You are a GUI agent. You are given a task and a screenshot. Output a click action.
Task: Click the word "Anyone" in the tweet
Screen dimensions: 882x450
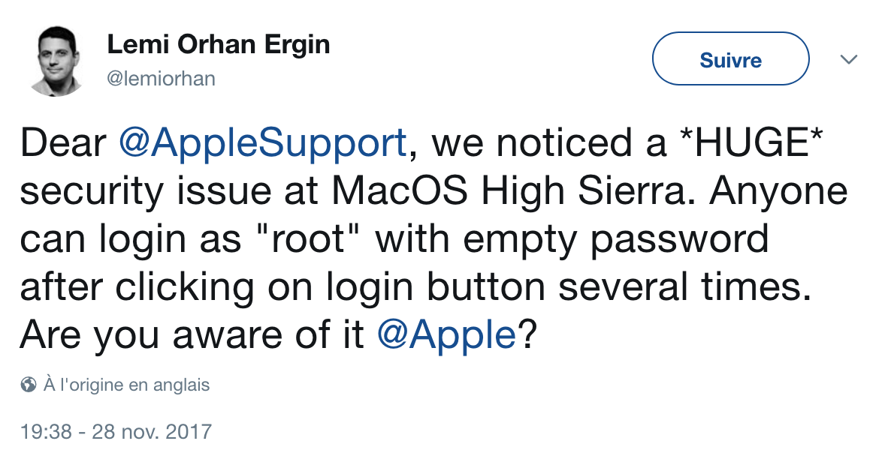tap(778, 192)
